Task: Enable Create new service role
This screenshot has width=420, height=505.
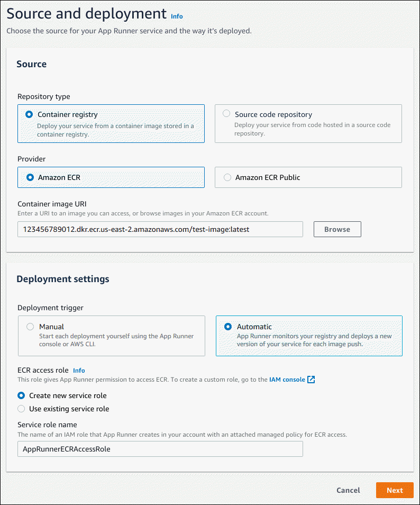Action: pyautogui.click(x=21, y=395)
